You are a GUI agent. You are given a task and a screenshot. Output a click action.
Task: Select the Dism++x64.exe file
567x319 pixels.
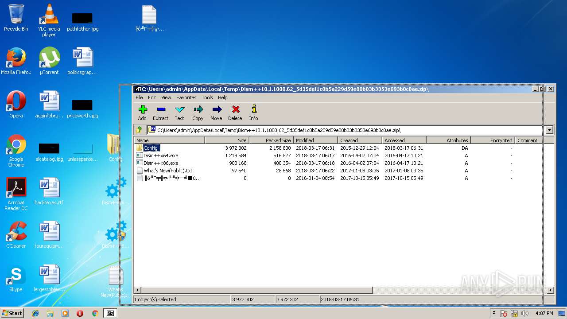[x=161, y=156]
